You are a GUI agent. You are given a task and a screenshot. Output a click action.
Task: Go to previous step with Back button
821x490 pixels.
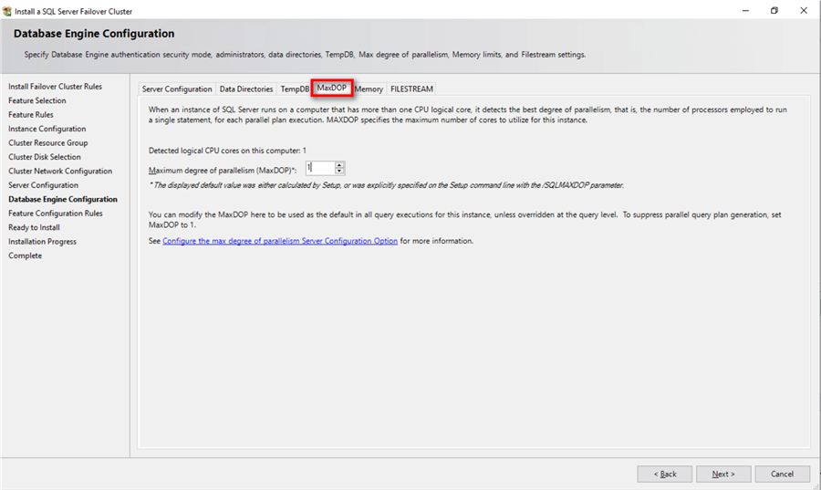point(665,474)
